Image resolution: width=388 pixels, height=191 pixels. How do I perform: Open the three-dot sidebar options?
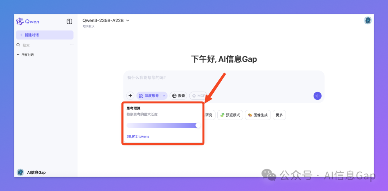[x=72, y=45]
